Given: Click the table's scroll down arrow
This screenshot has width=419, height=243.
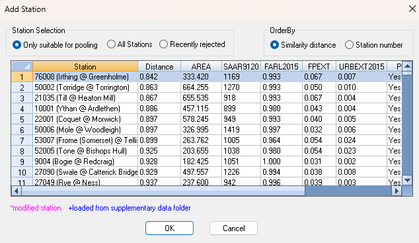Looking at the screenshot, I should tap(407, 180).
